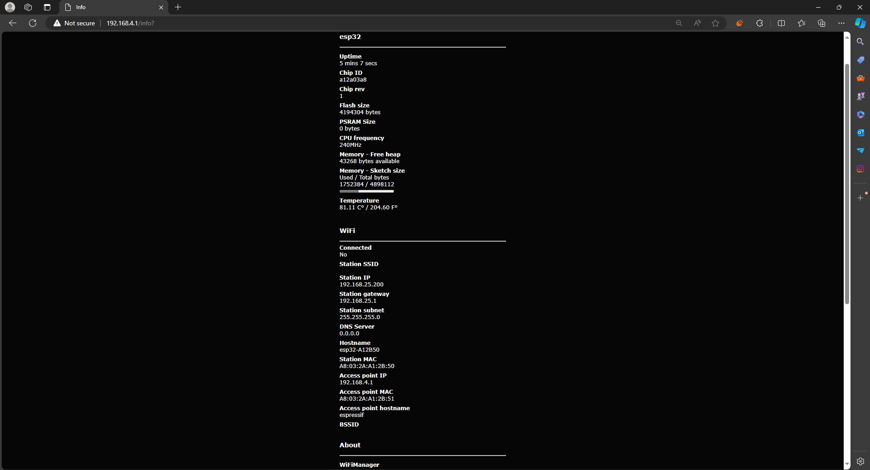Screen dimensions: 870x470
Task: Open the Extensions puzzle icon
Action: (x=759, y=23)
